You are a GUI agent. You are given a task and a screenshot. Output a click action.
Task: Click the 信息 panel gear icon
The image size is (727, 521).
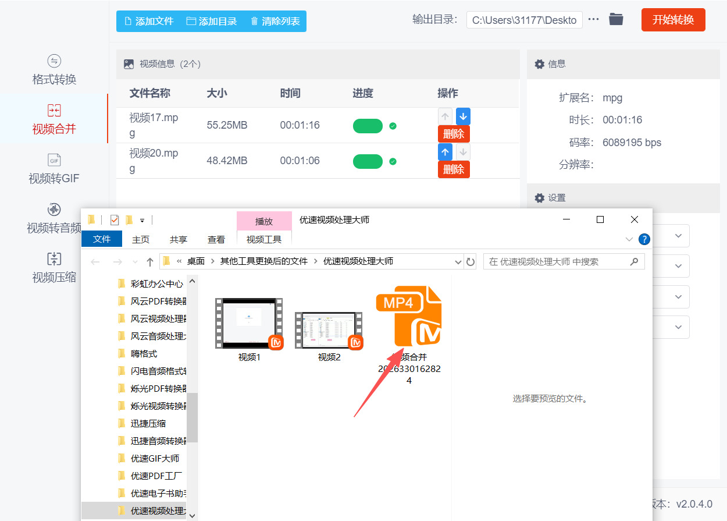coord(540,64)
